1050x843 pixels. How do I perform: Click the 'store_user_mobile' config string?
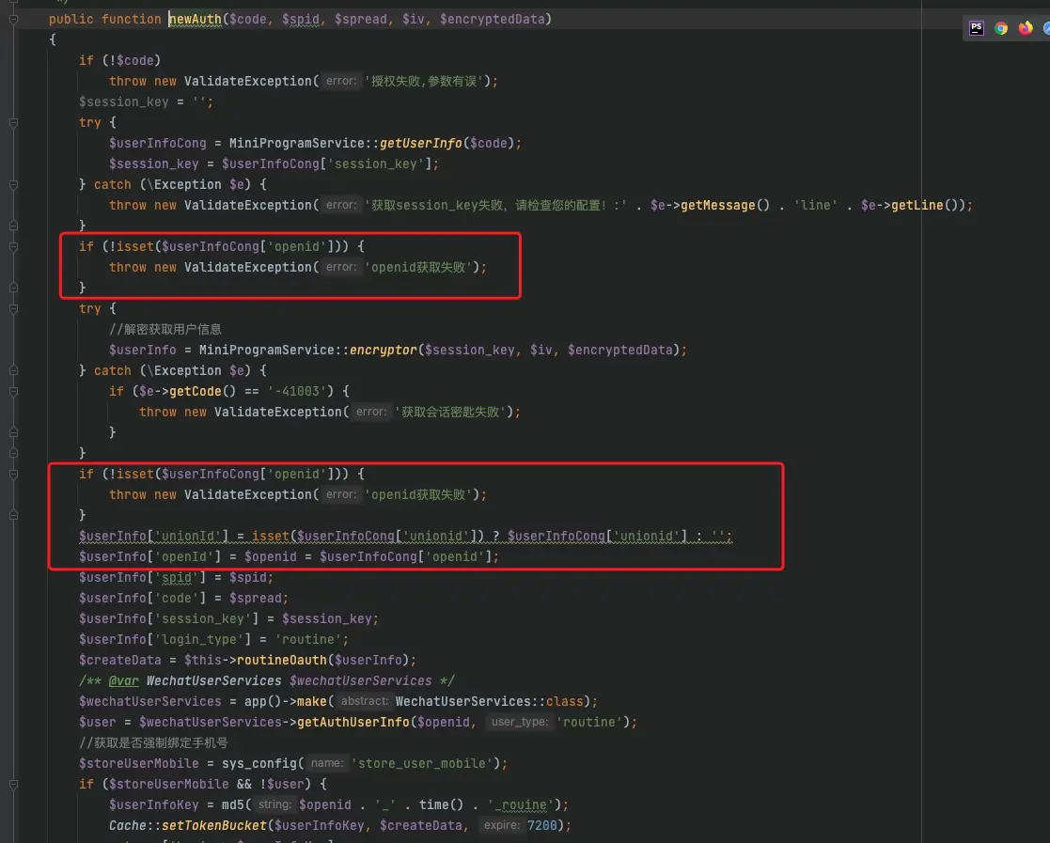pos(421,764)
